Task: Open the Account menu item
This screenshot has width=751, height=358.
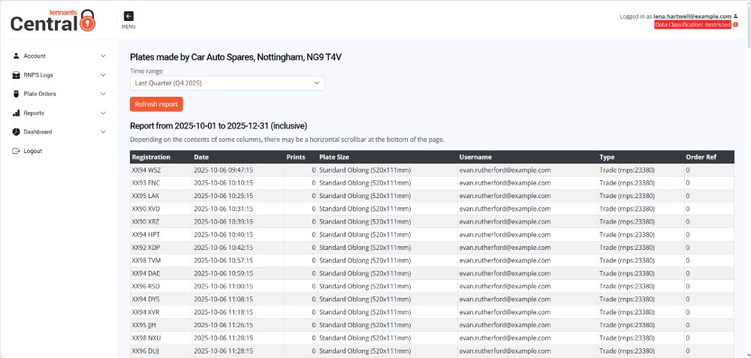Action: (x=59, y=56)
